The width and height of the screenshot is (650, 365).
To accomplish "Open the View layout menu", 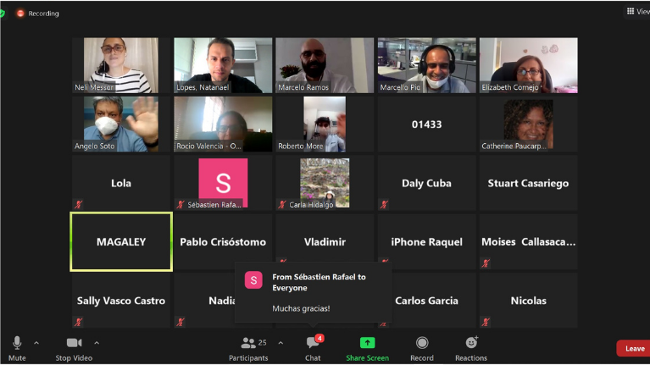I will [637, 11].
